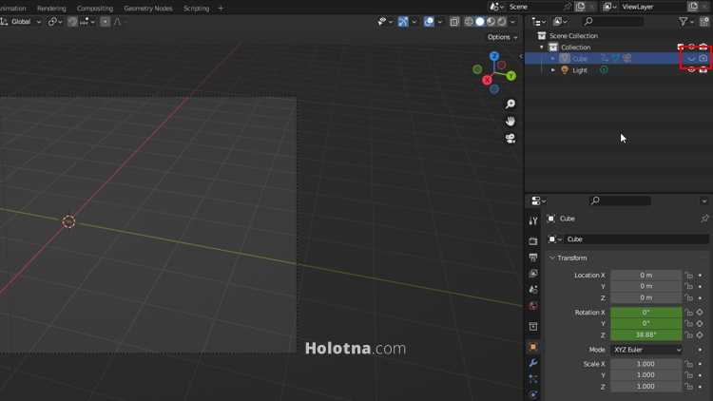Expand the Cube tree item
The height and width of the screenshot is (401, 713).
[x=553, y=59]
